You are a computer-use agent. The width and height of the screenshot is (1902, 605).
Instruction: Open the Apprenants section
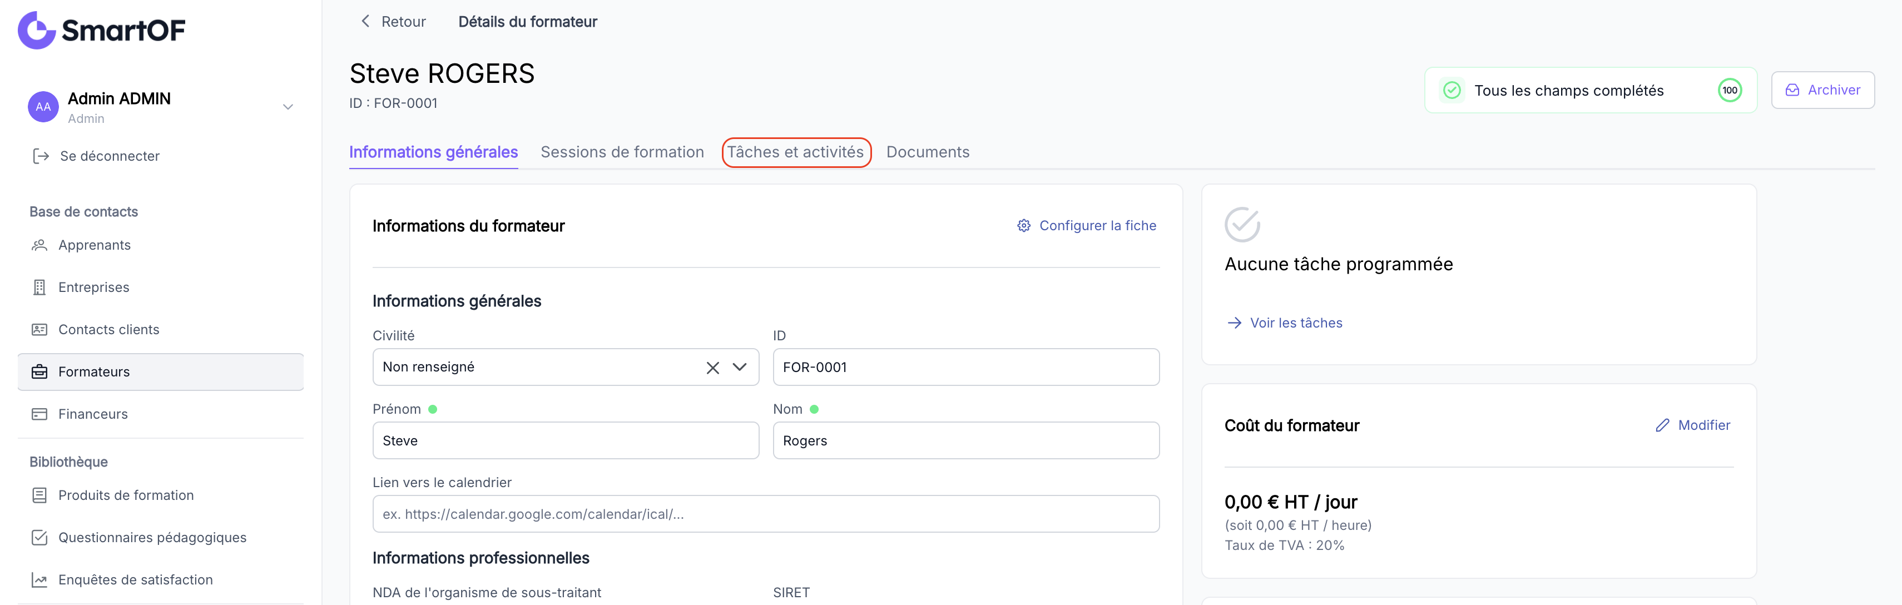pyautogui.click(x=95, y=245)
